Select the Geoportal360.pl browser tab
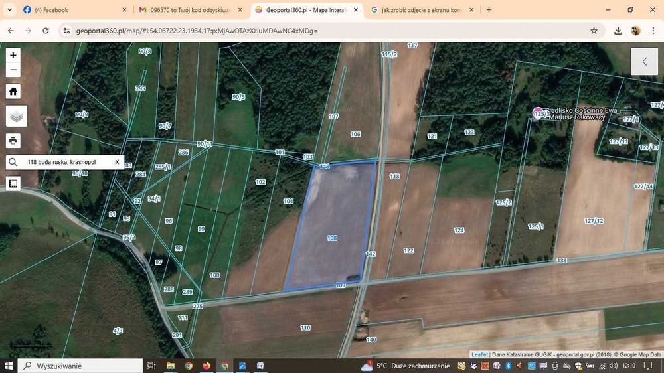 307,10
